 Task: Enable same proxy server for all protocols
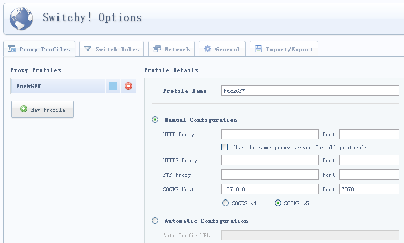tap(224, 147)
